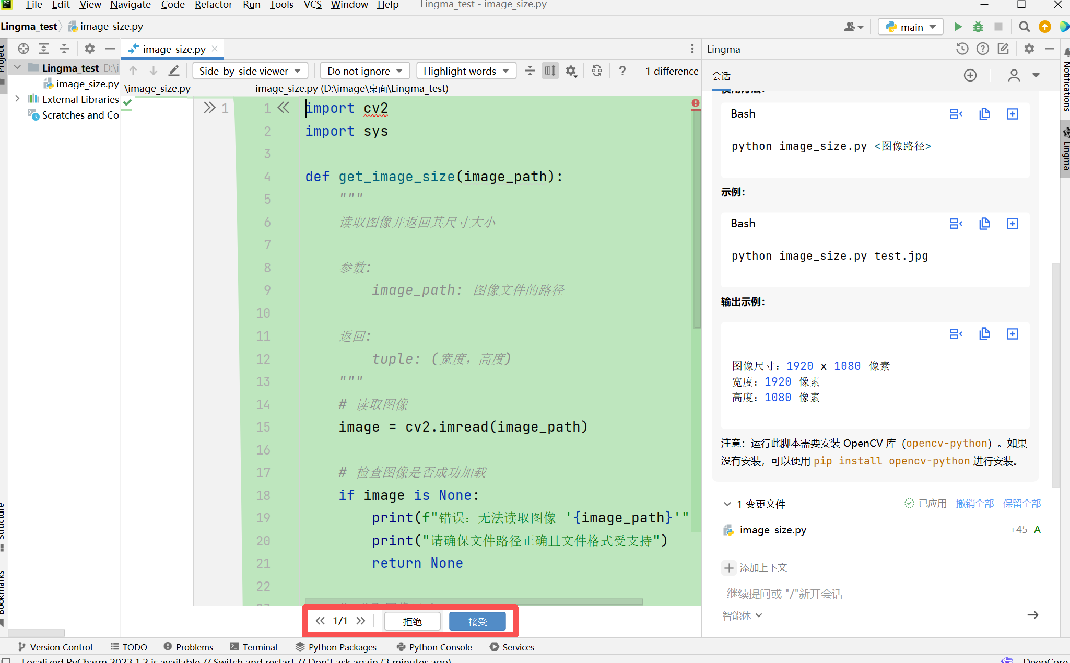Go to next change in 1/1 navigator

click(x=361, y=621)
